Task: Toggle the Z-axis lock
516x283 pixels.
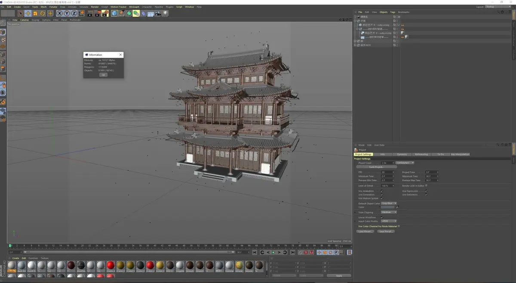Action: tap(74, 13)
